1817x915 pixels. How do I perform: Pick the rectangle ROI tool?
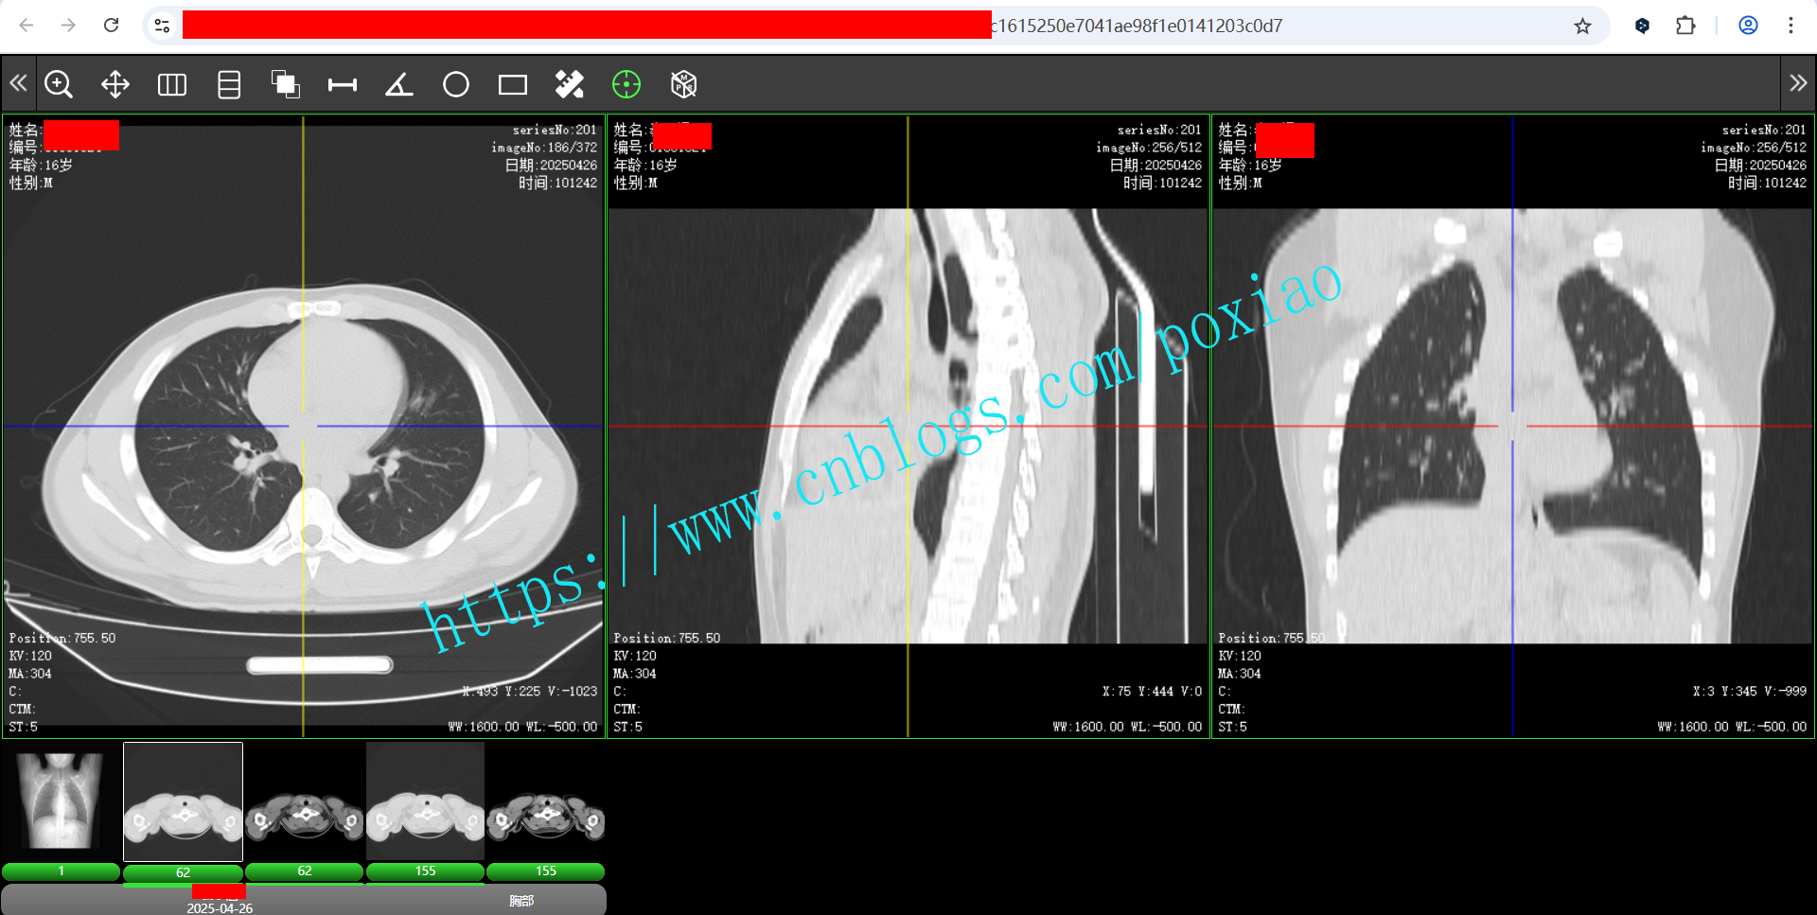tap(513, 85)
